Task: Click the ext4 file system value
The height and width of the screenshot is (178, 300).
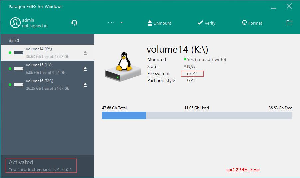Action: coord(191,74)
